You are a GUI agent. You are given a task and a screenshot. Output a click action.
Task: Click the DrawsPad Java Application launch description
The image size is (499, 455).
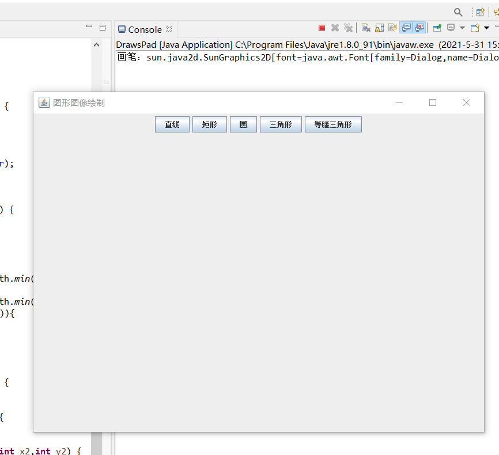308,45
